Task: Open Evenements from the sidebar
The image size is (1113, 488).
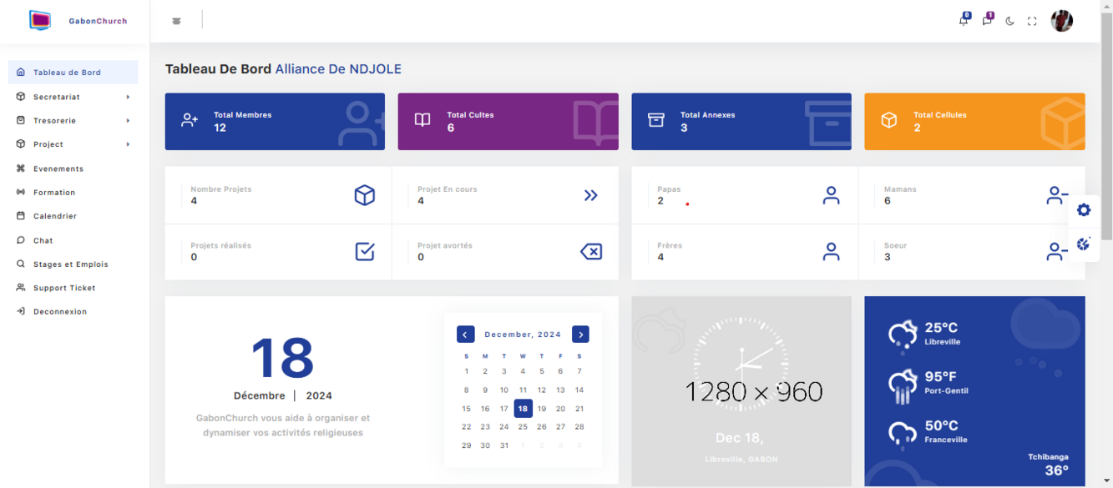Action: (58, 169)
